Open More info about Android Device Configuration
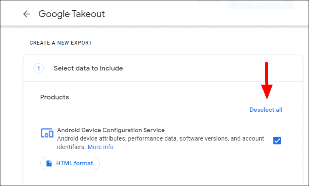 pyautogui.click(x=101, y=147)
